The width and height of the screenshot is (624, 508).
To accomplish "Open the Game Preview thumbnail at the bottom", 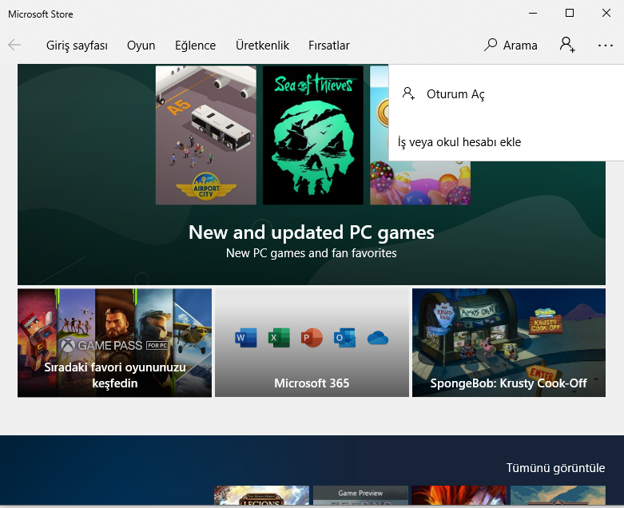I will (x=360, y=495).
